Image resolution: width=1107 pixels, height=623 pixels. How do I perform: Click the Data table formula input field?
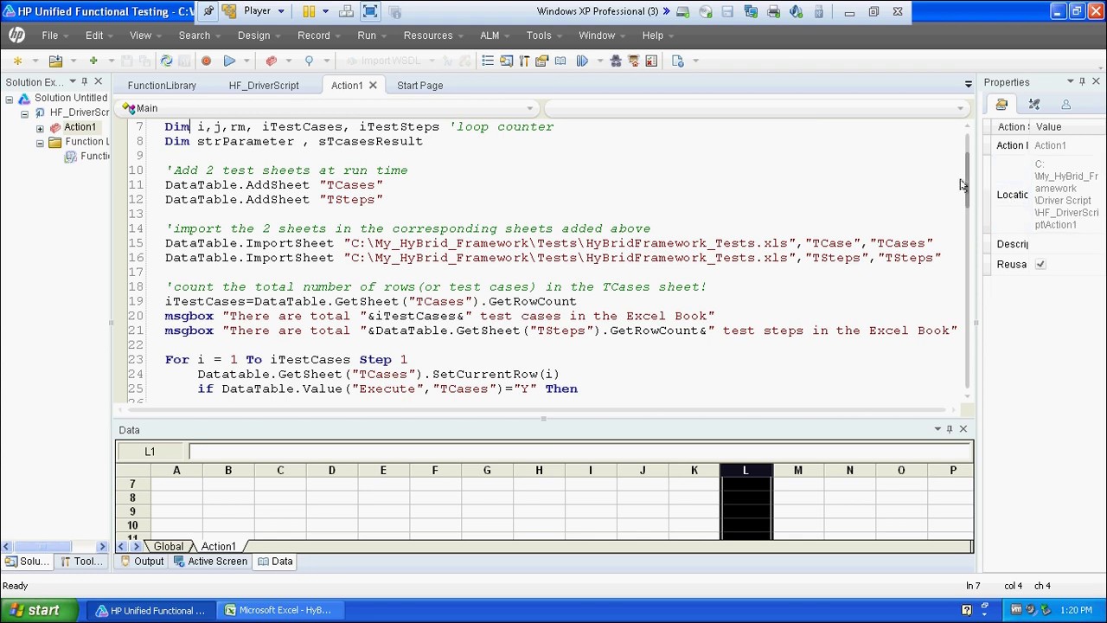pyautogui.click(x=579, y=452)
